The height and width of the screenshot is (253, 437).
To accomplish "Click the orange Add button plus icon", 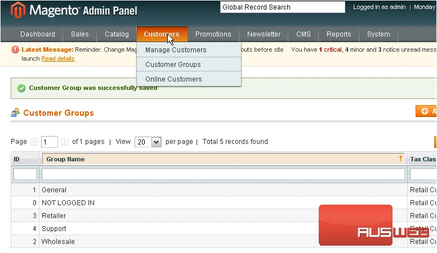I will tap(425, 111).
